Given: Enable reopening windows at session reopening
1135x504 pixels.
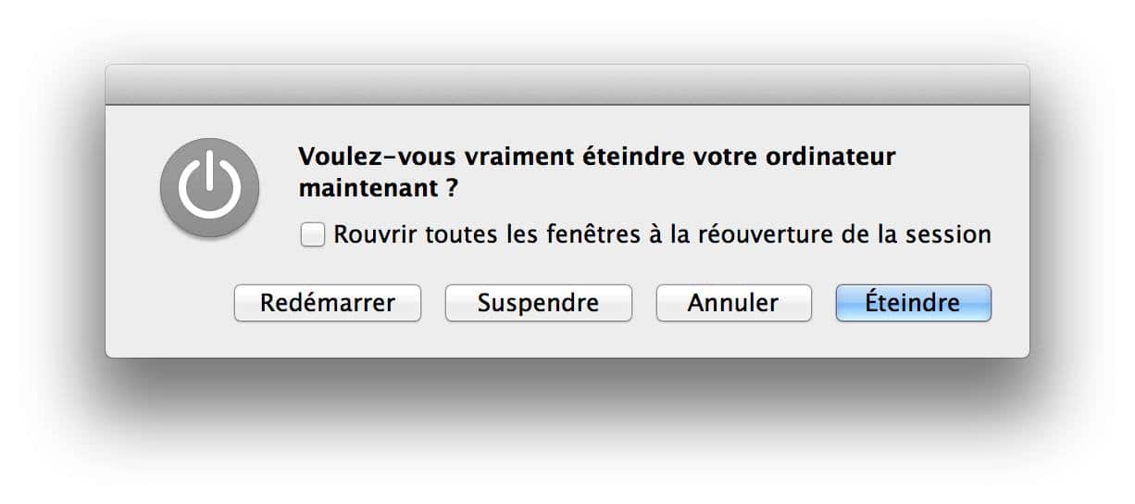Looking at the screenshot, I should [x=313, y=235].
